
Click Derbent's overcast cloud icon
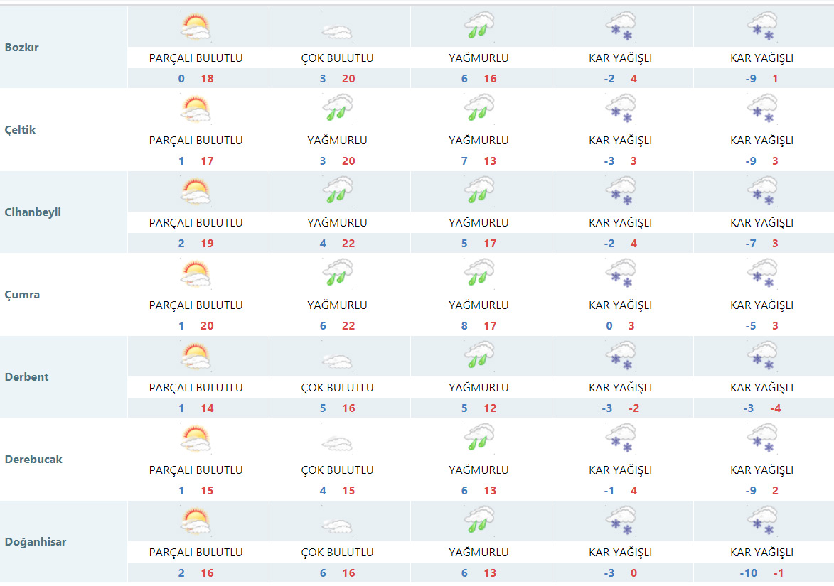[336, 361]
